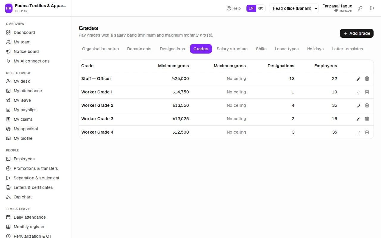
Task: Open Daily attendance in sidebar
Action: pos(36,217)
